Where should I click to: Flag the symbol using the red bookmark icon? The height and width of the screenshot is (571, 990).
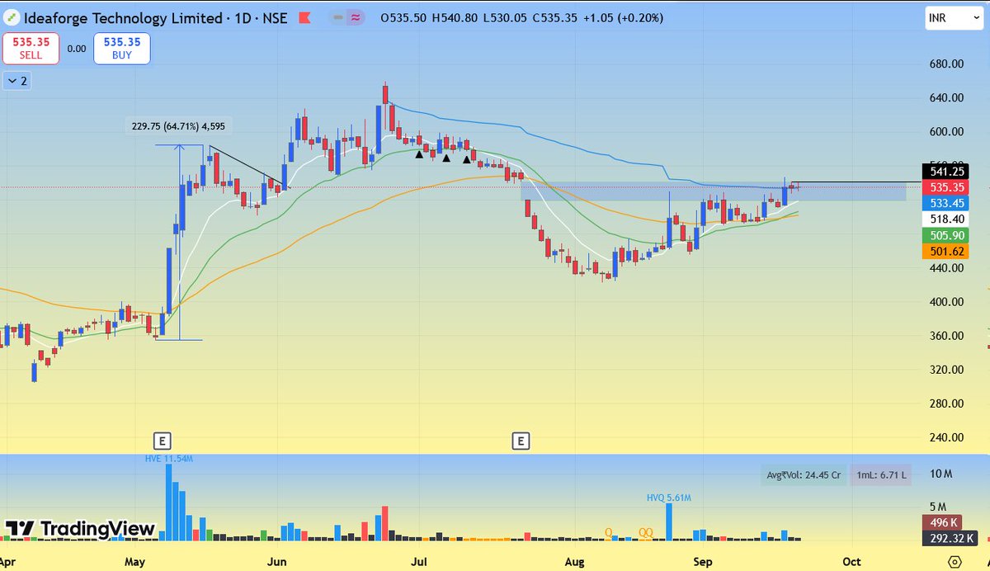304,17
